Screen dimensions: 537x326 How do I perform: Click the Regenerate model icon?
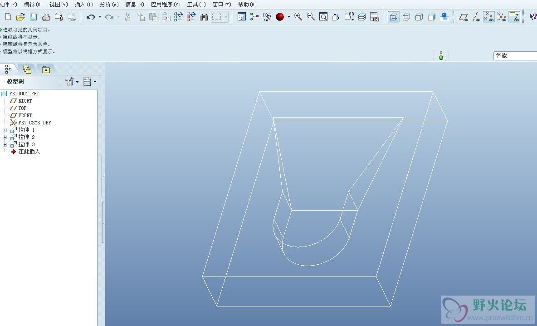[x=178, y=16]
